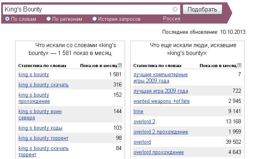Open 'wanted weapons +of fate' link
The width and height of the screenshot is (253, 159).
coord(161,101)
